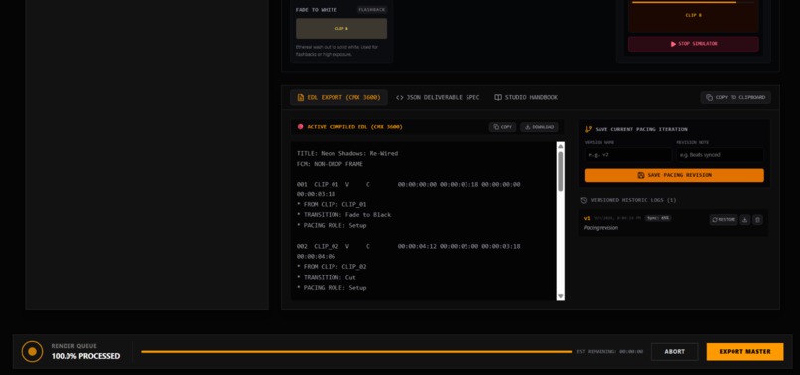
Task: Click the Flashback tag on Fade to White
Action: click(x=372, y=10)
